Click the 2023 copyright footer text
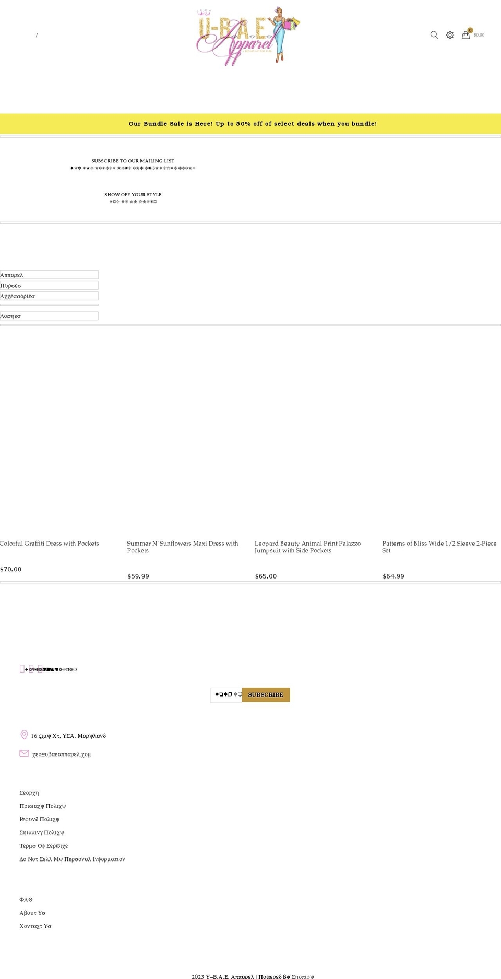This screenshot has height=979, width=501. pyautogui.click(x=253, y=976)
